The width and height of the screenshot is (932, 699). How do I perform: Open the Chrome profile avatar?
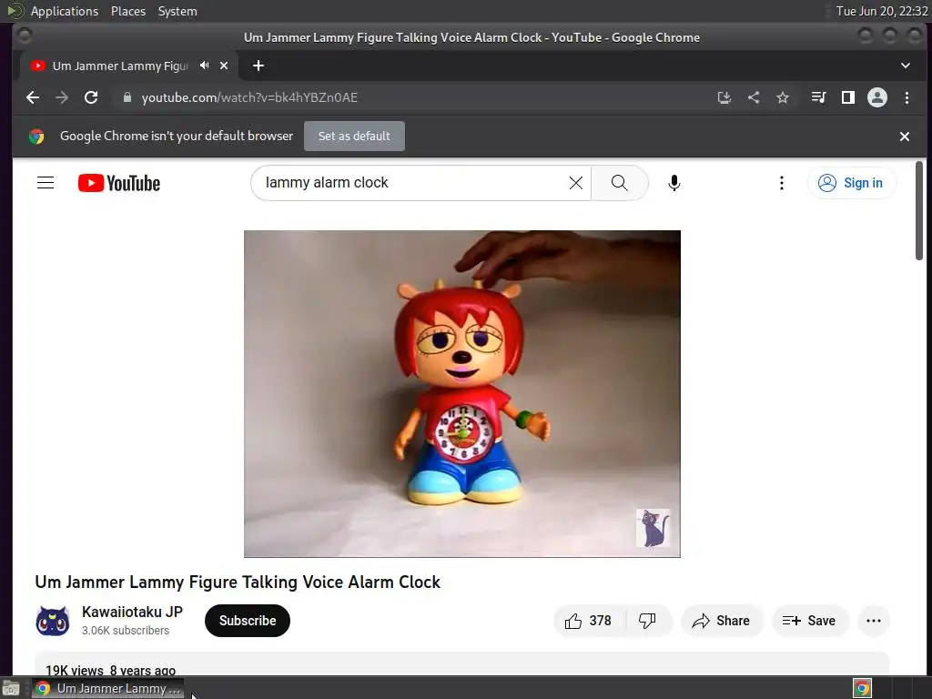click(x=877, y=97)
